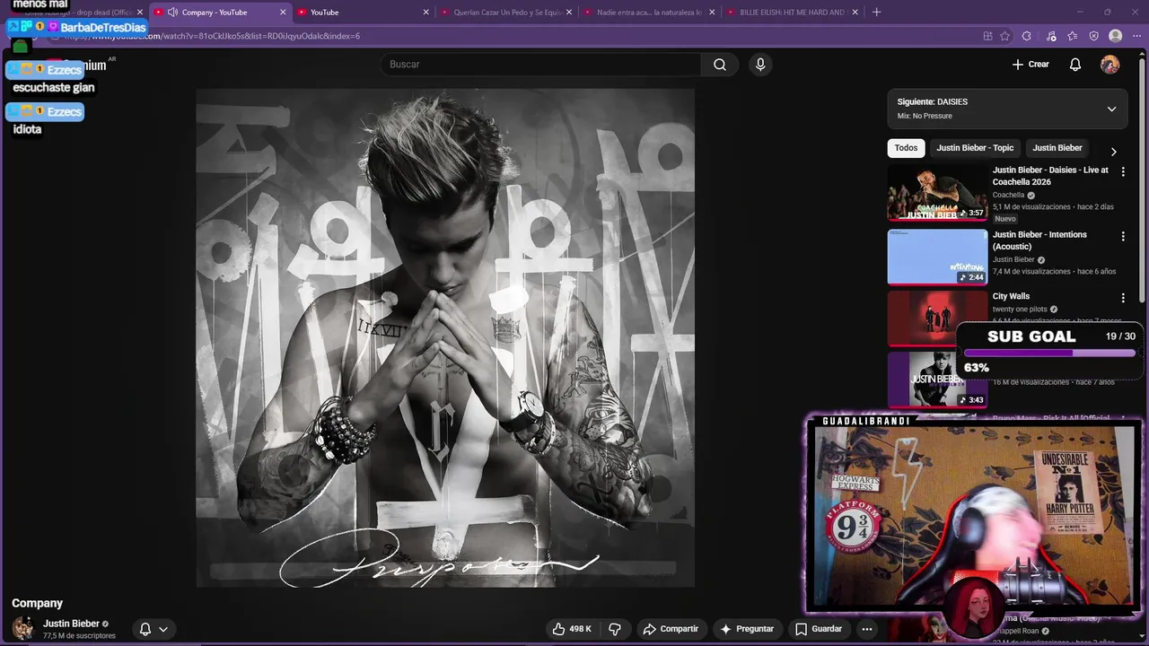Collapse the Siguiente: DAISIES mix panel
Image resolution: width=1149 pixels, height=646 pixels.
tap(1111, 109)
